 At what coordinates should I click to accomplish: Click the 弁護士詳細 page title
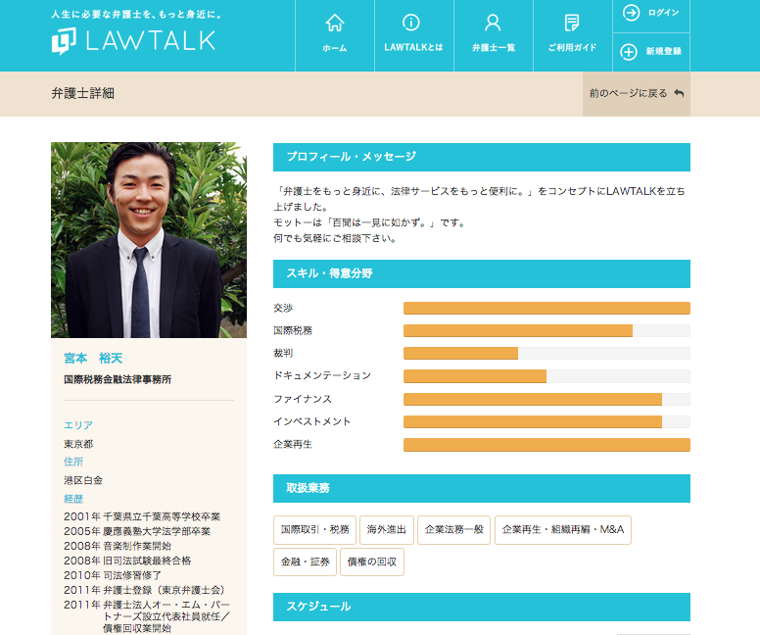coord(83,93)
